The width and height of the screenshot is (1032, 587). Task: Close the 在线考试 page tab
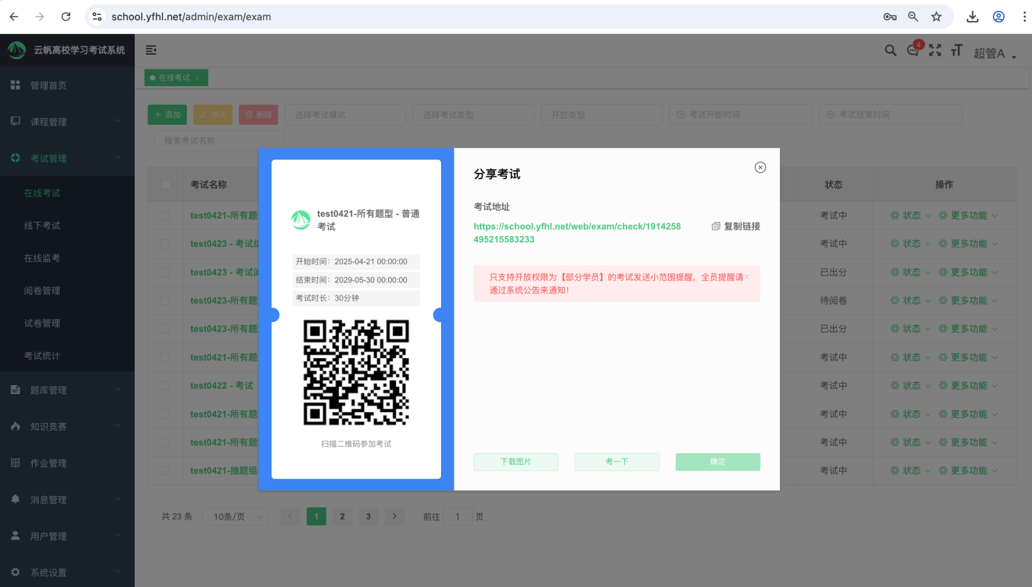(x=197, y=78)
